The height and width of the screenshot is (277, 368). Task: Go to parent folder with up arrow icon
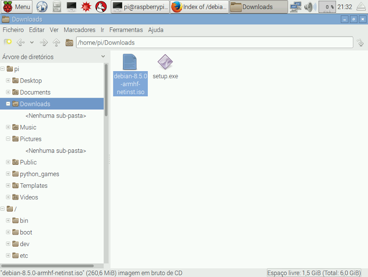coord(56,42)
